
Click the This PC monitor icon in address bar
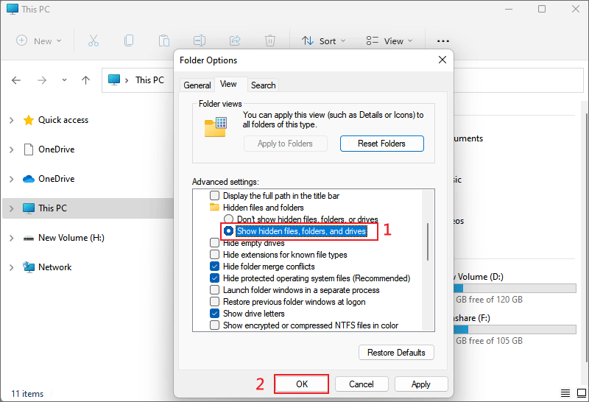114,80
